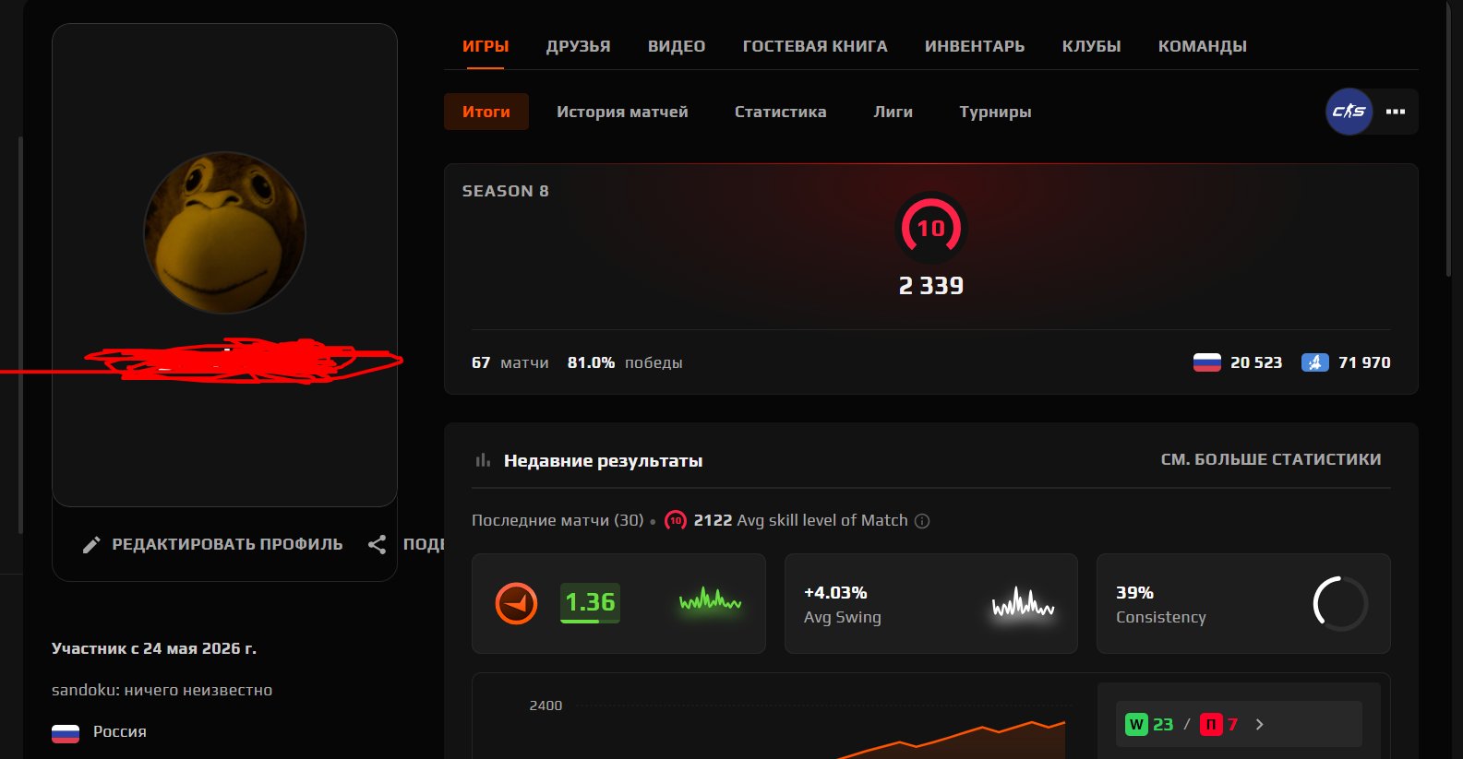The width and height of the screenshot is (1463, 759).
Task: Click Последние матчи (30) text
Action: [x=558, y=520]
